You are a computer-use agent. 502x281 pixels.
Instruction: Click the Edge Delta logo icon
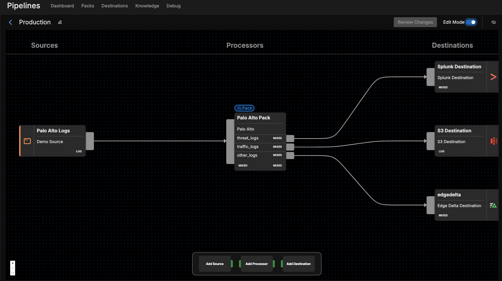[493, 205]
